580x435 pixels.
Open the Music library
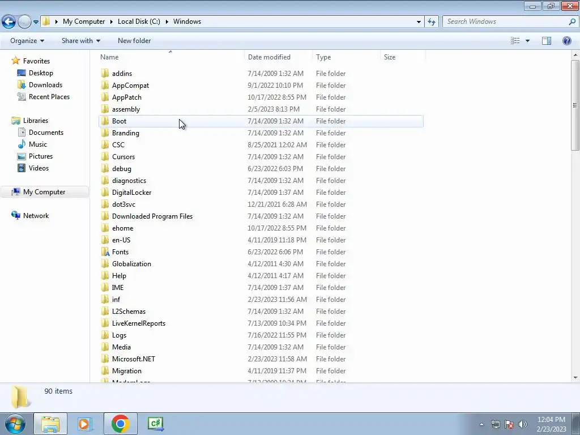(x=38, y=144)
